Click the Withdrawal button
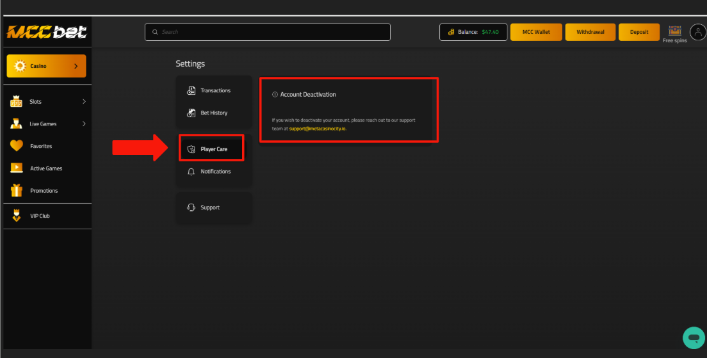Viewport: 707px width, 358px height. 590,32
